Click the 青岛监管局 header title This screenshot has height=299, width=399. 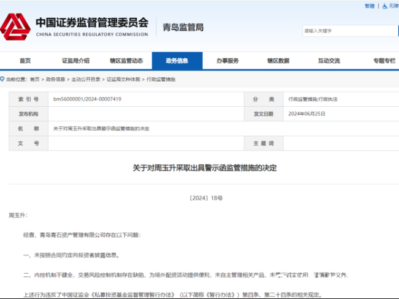point(183,27)
